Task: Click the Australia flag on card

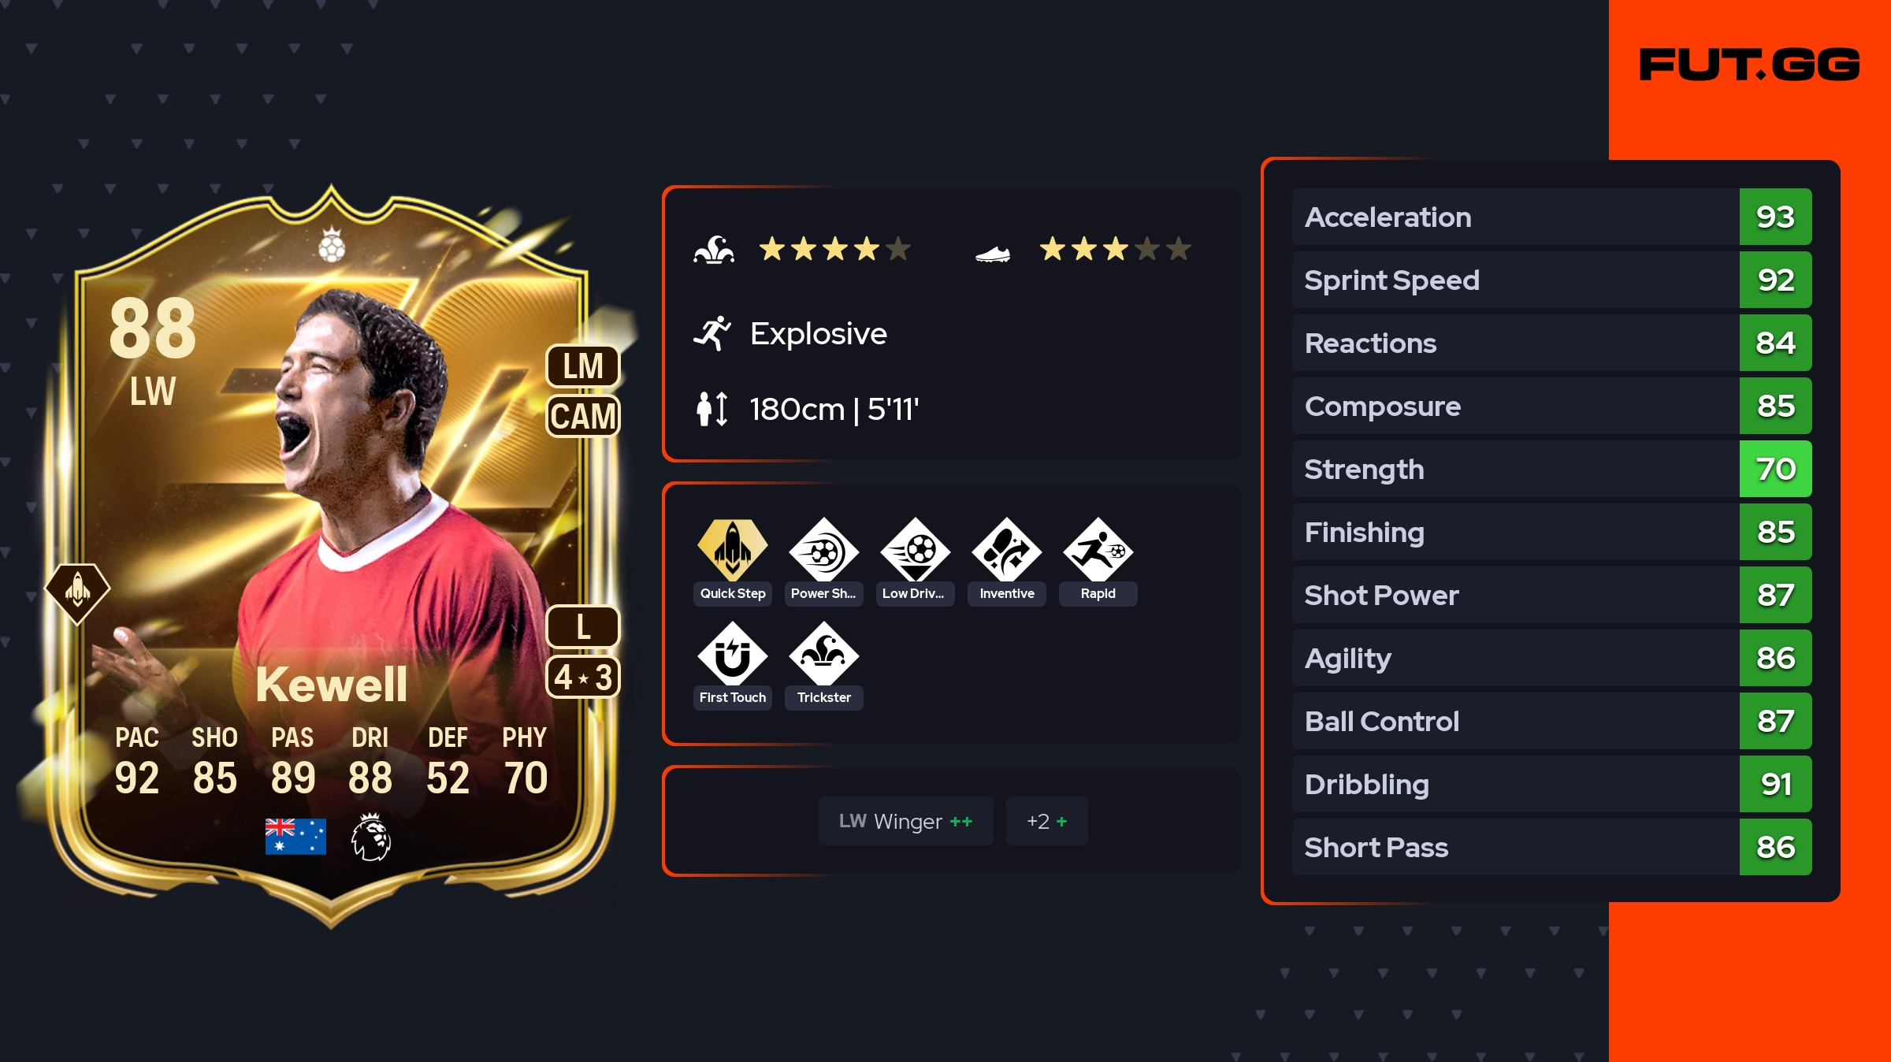Action: pyautogui.click(x=295, y=836)
